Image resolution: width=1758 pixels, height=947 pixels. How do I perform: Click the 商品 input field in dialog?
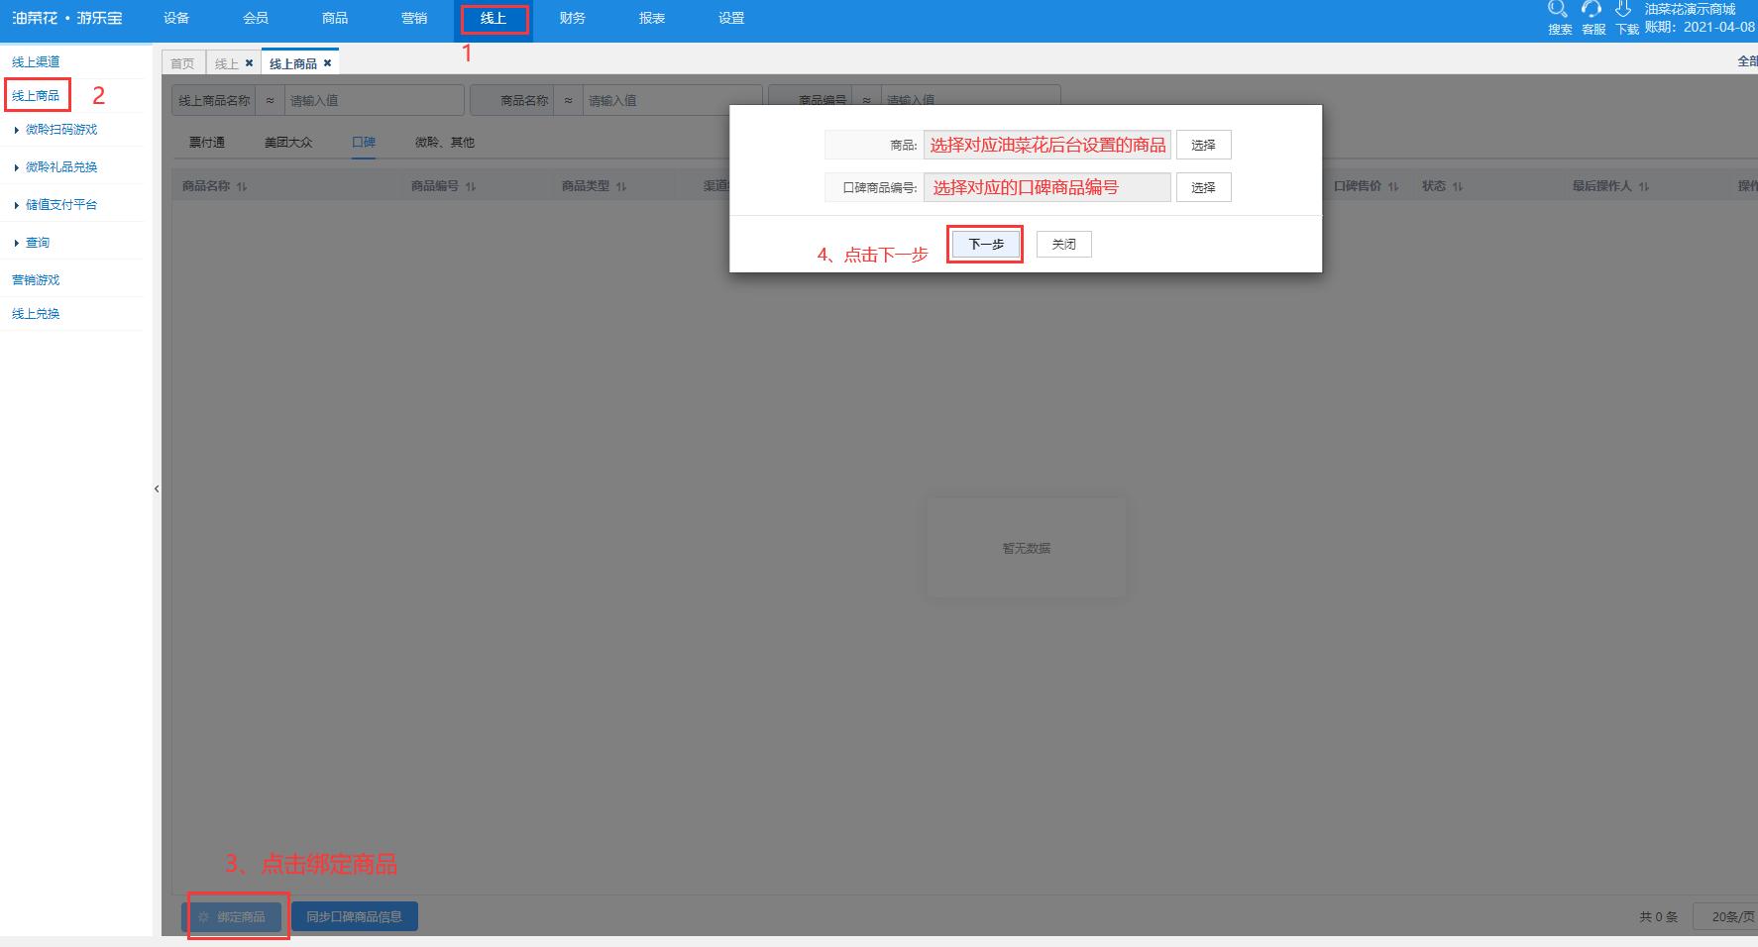pos(1047,145)
